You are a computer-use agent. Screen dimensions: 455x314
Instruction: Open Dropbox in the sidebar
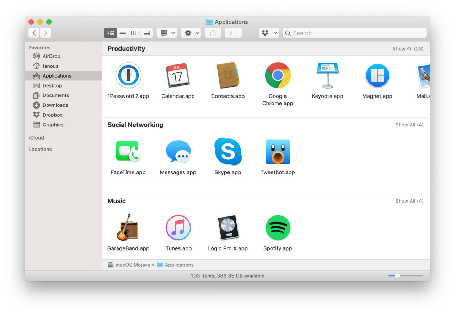(x=63, y=115)
